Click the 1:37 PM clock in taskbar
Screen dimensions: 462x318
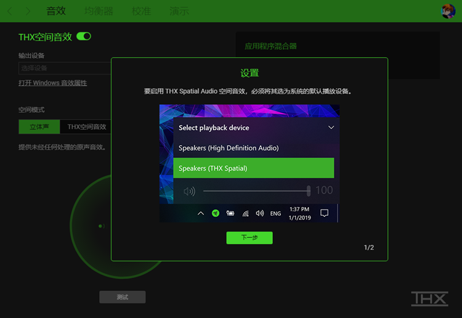coord(299,210)
